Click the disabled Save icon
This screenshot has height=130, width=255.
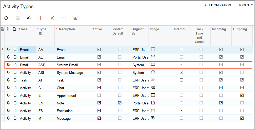(18, 18)
